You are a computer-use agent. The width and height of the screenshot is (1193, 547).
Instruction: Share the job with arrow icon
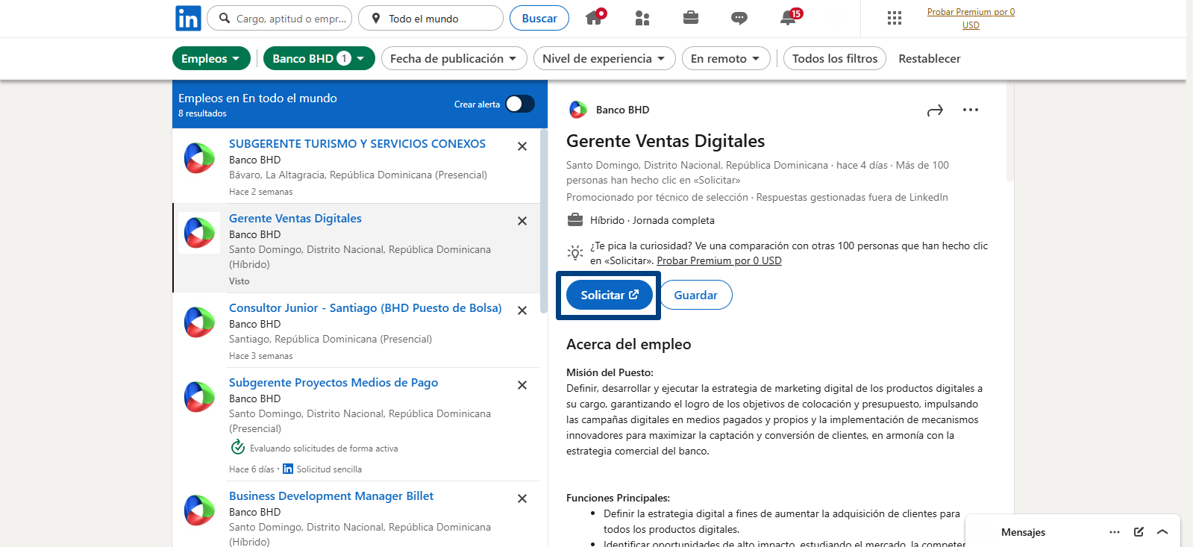point(935,110)
